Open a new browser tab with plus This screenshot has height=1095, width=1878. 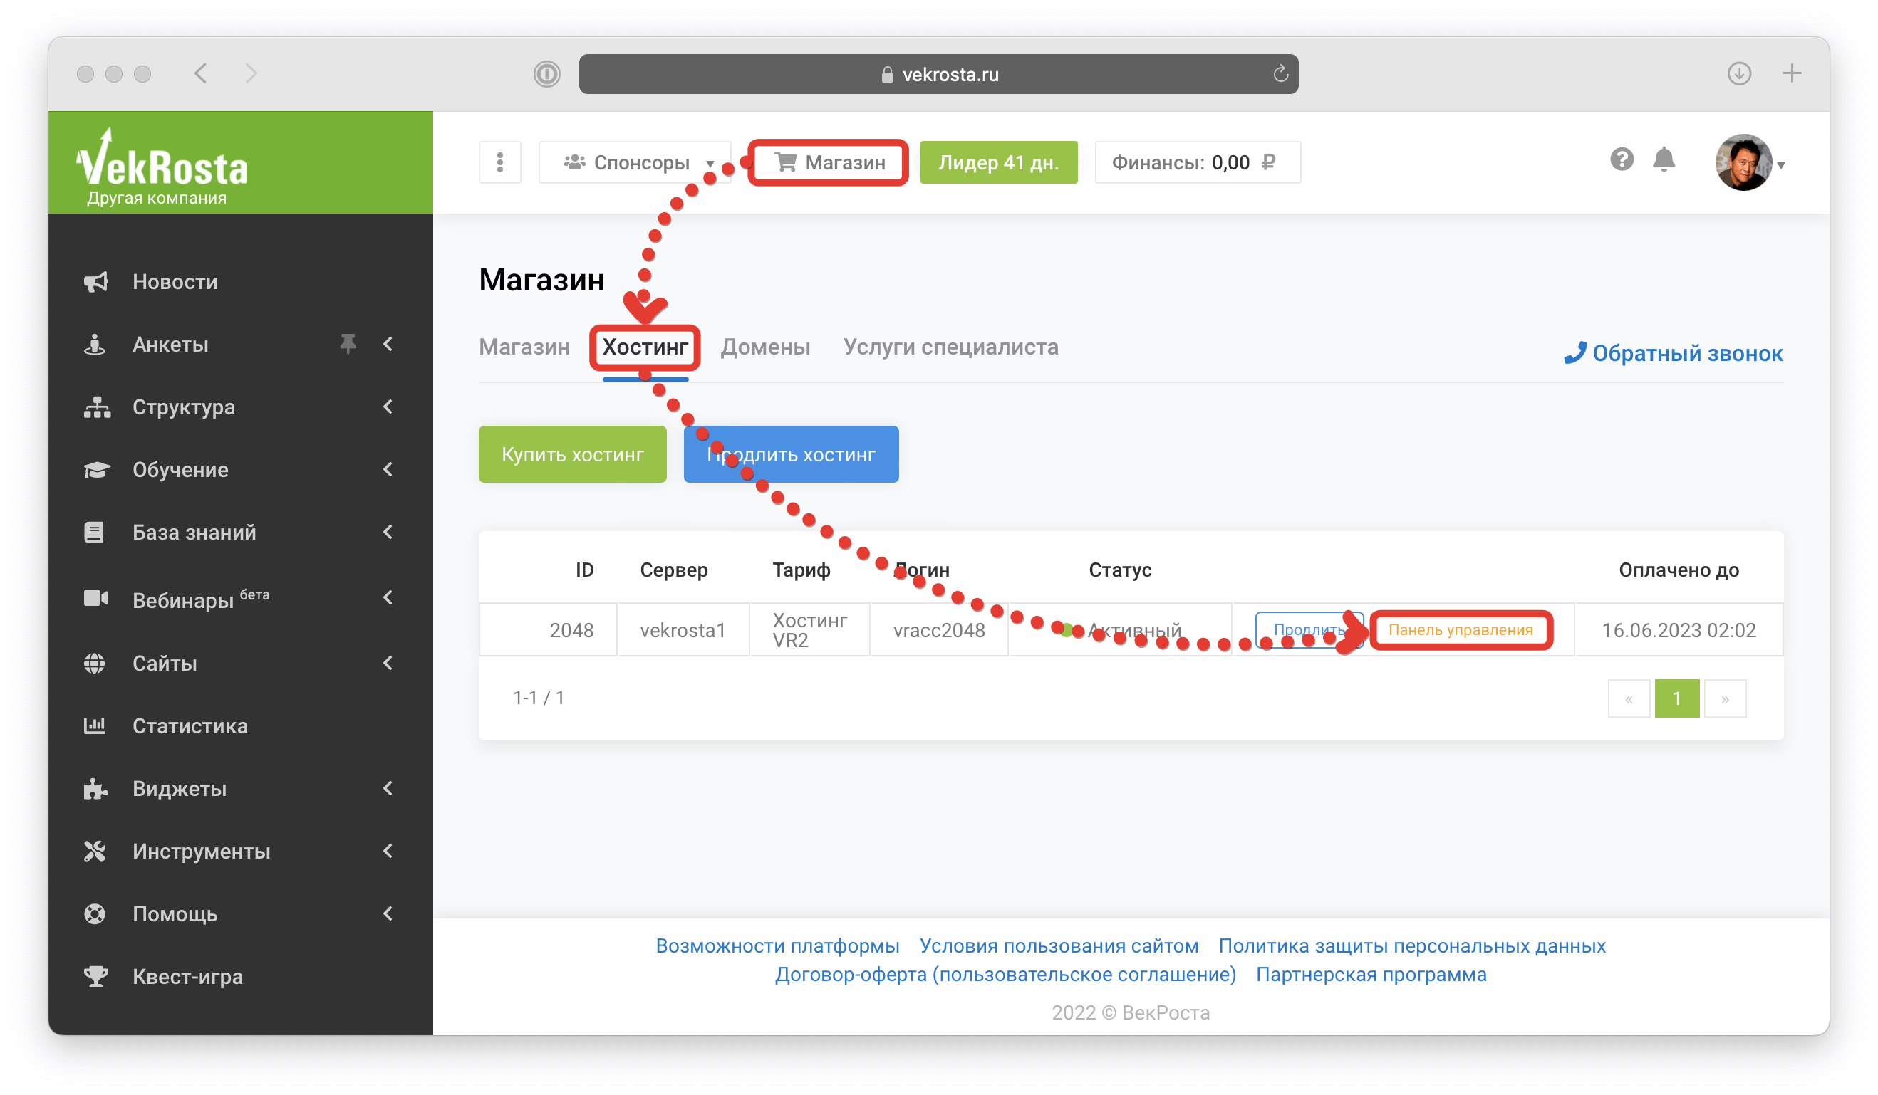[1793, 73]
